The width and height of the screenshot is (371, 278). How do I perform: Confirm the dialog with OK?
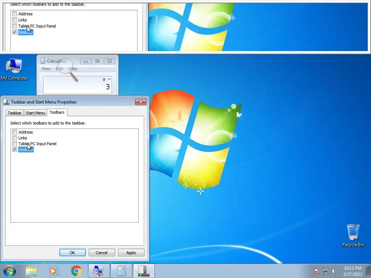[72, 252]
